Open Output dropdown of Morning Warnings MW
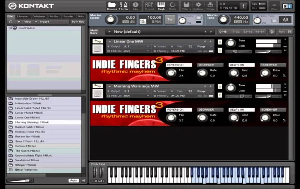The height and width of the screenshot is (189, 300). tap(128, 92)
